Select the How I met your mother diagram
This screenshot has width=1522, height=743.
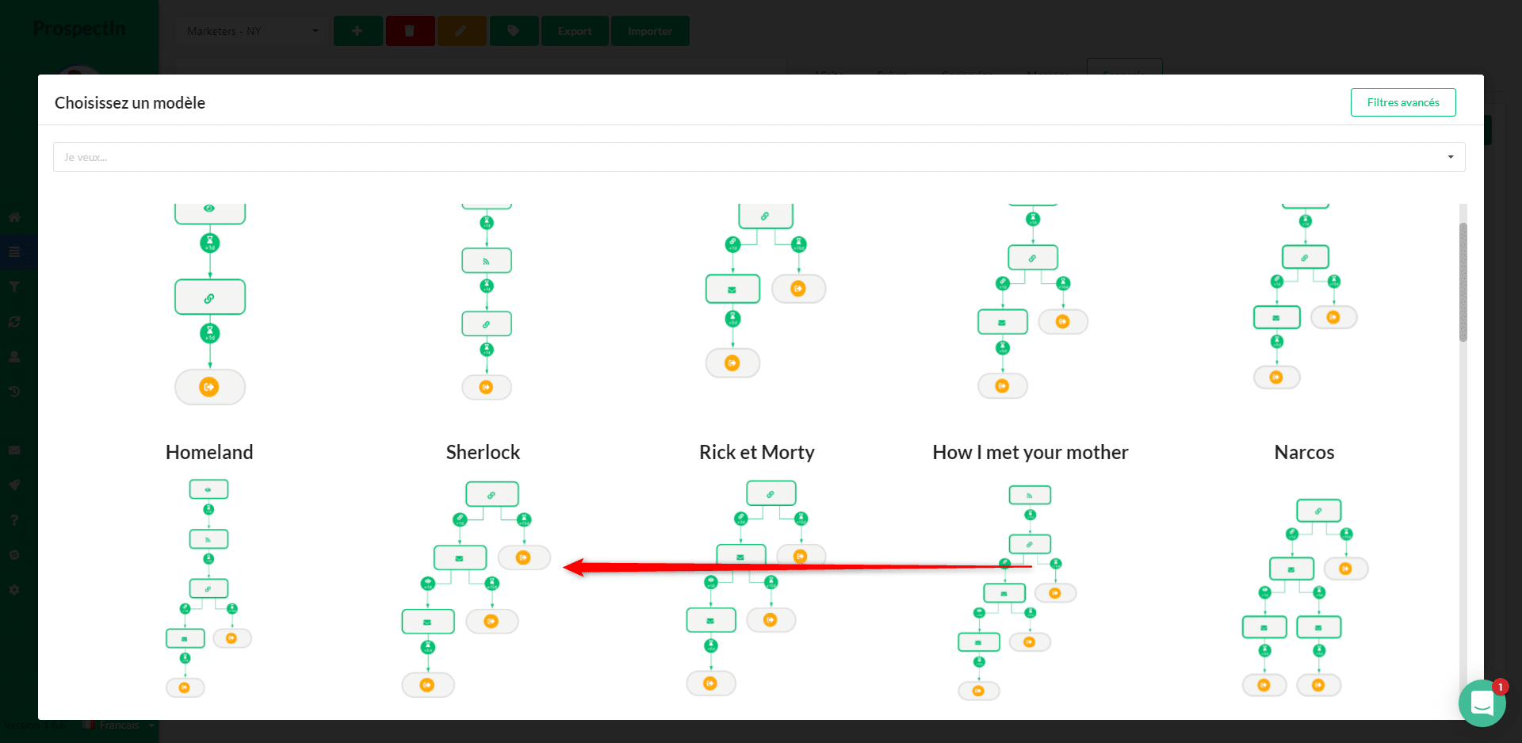(1017, 592)
